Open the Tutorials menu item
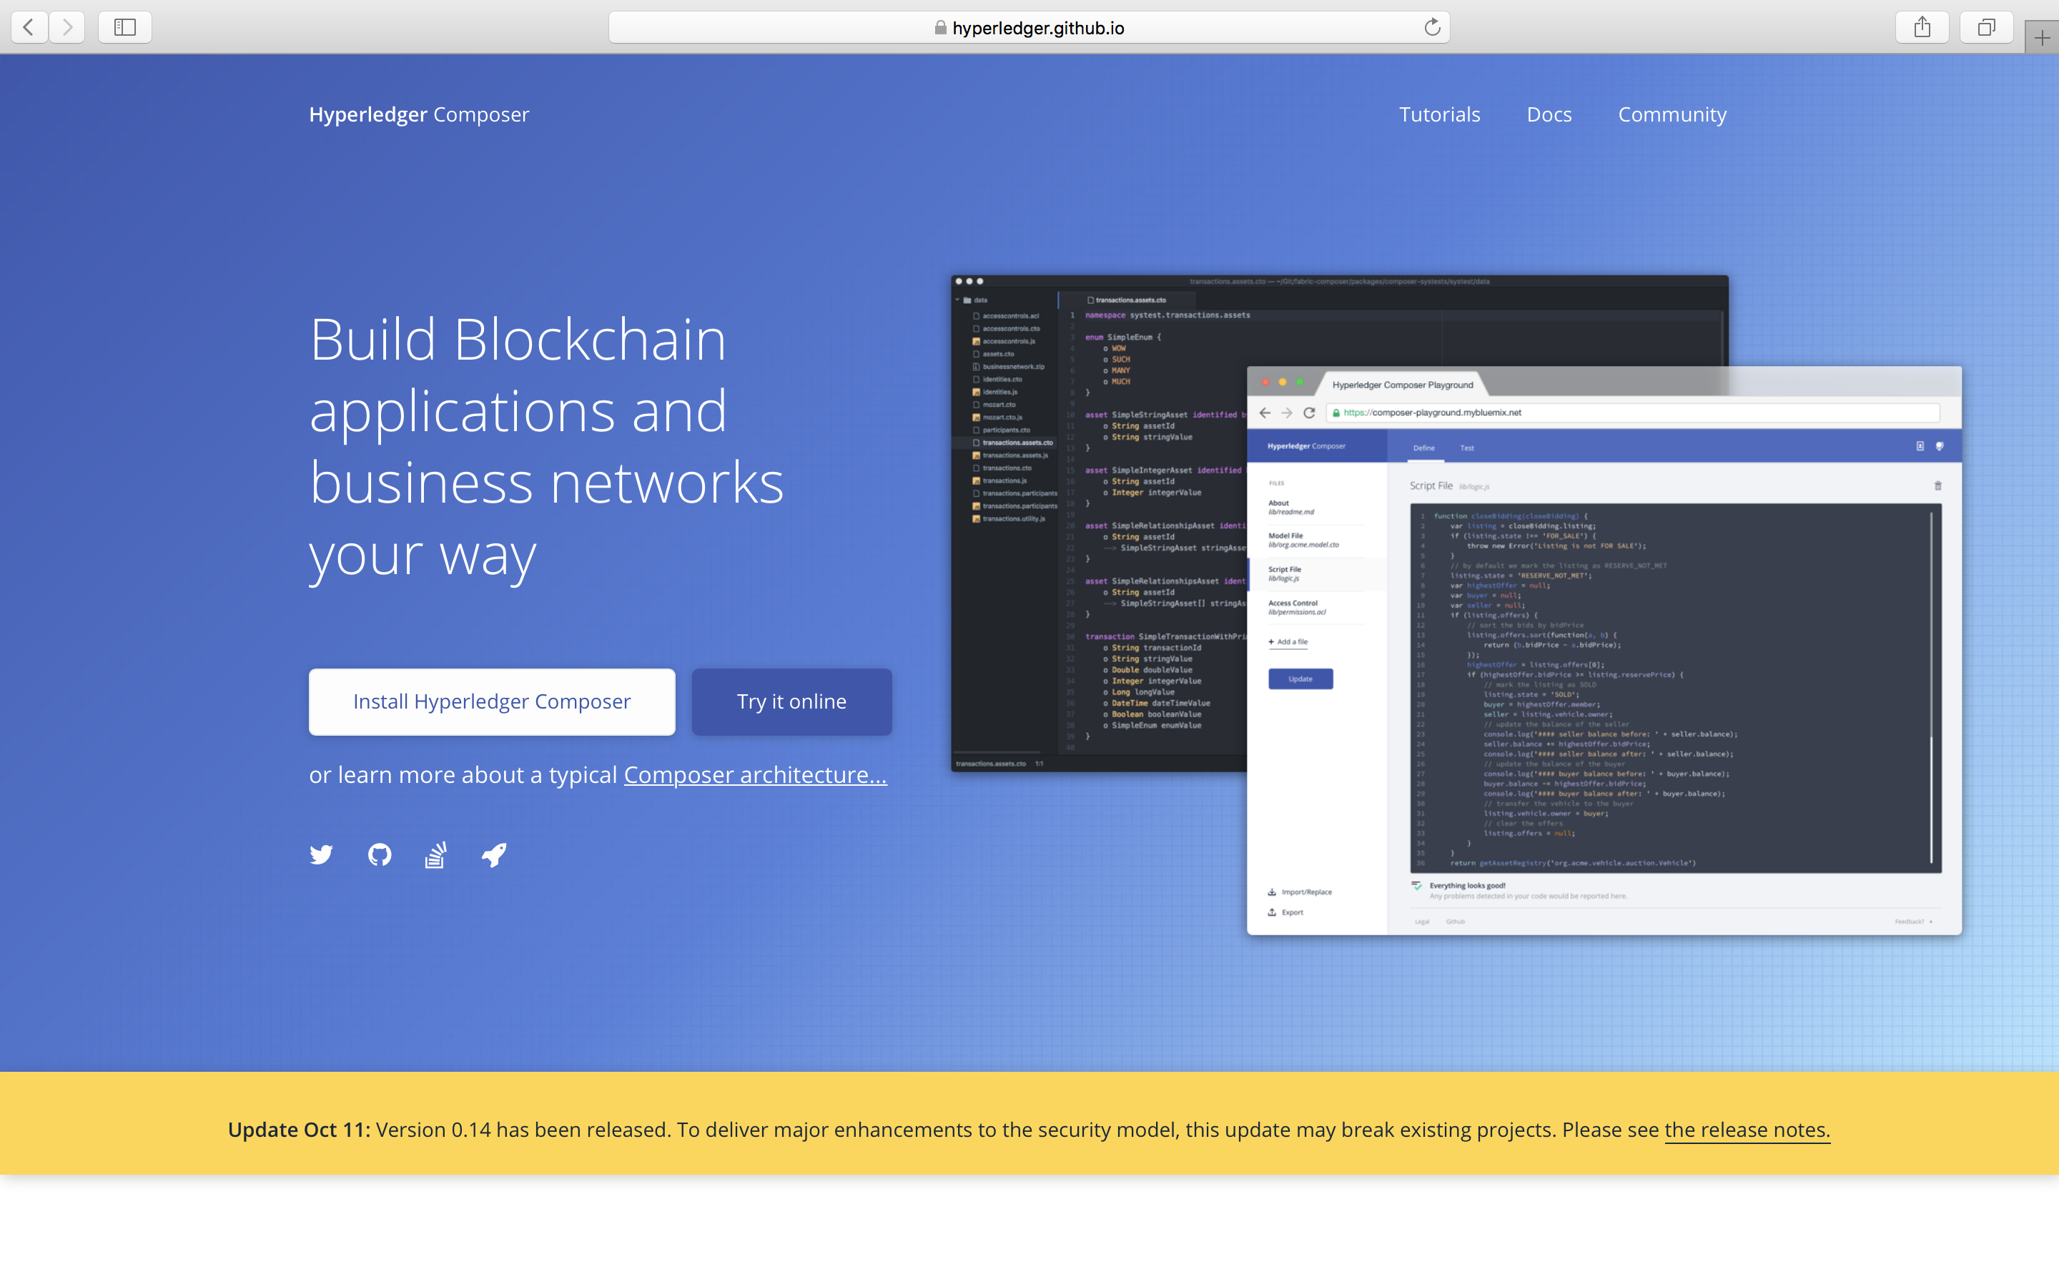The width and height of the screenshot is (2059, 1287). pyautogui.click(x=1440, y=114)
